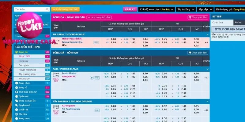Viewport: 245px width, 122px height.
Task: Click the Bóng chày sport icon
Action: click(17, 83)
